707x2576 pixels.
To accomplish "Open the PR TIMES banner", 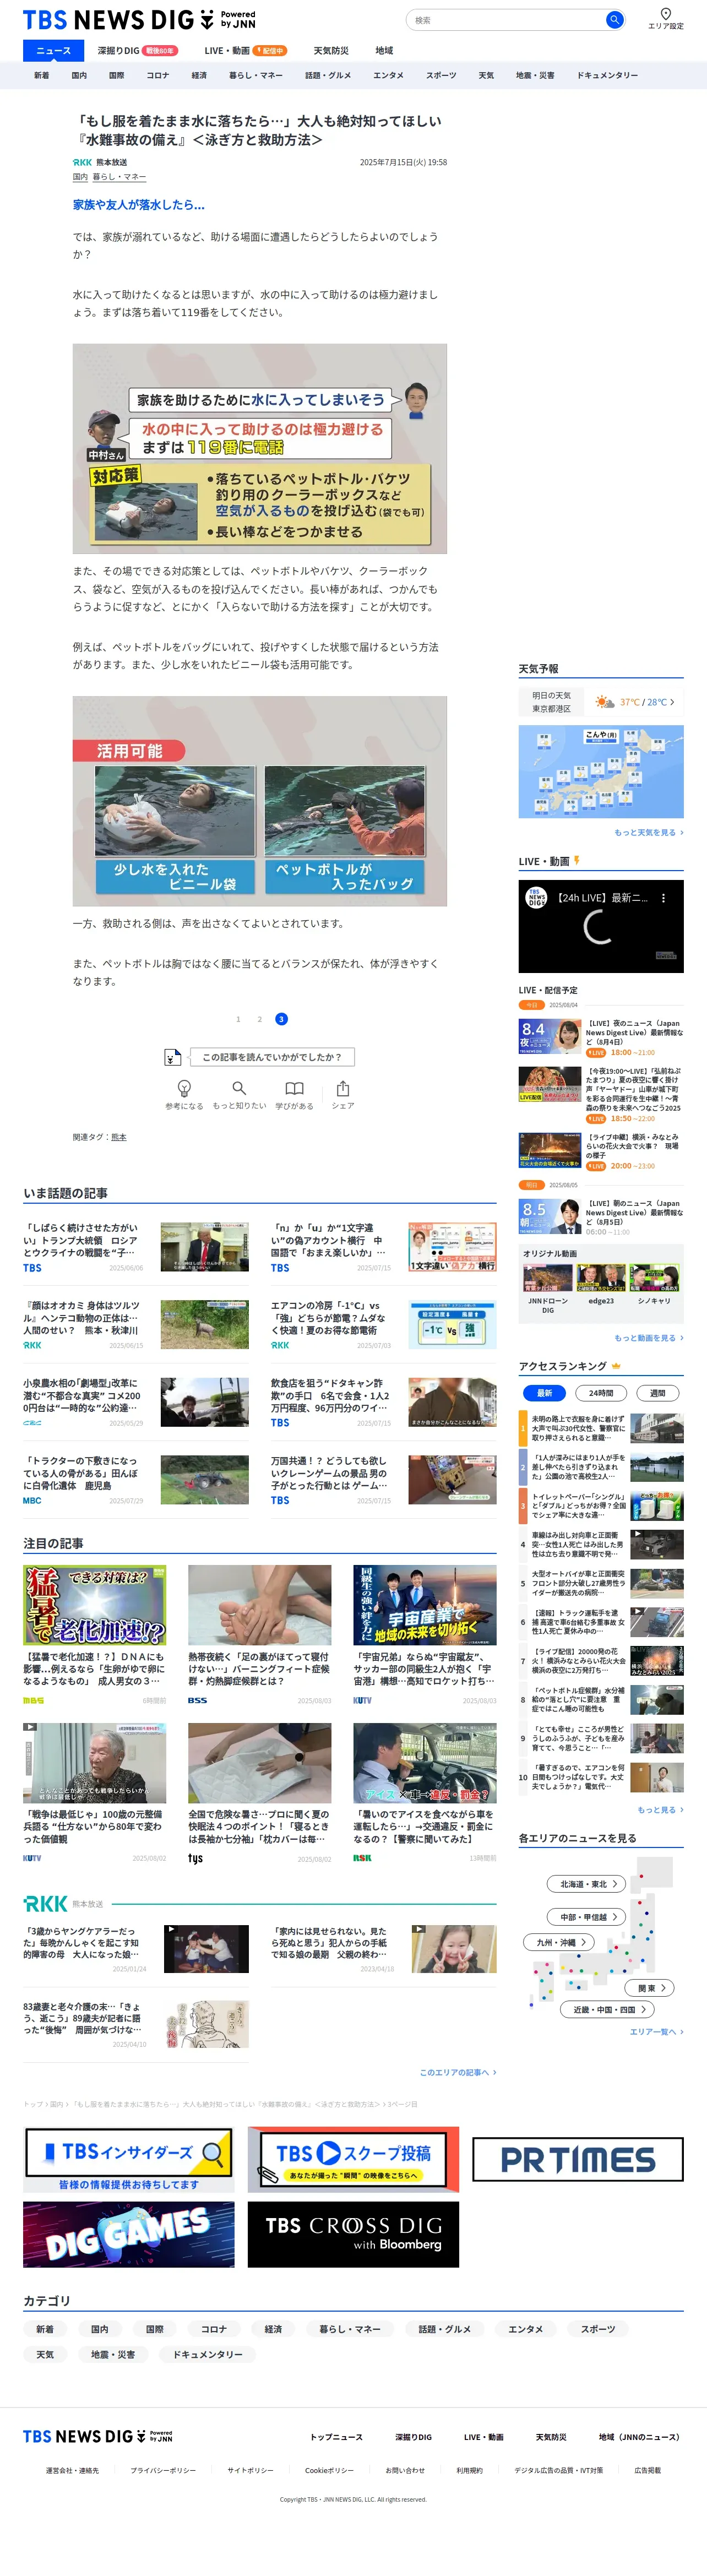I will tap(578, 2159).
